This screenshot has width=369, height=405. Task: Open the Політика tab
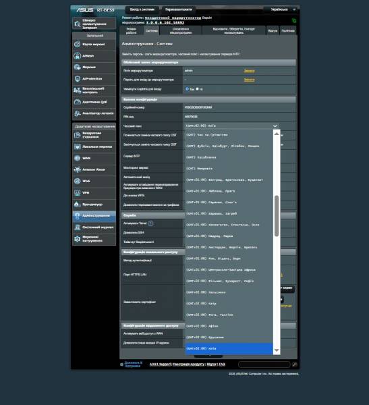point(288,31)
